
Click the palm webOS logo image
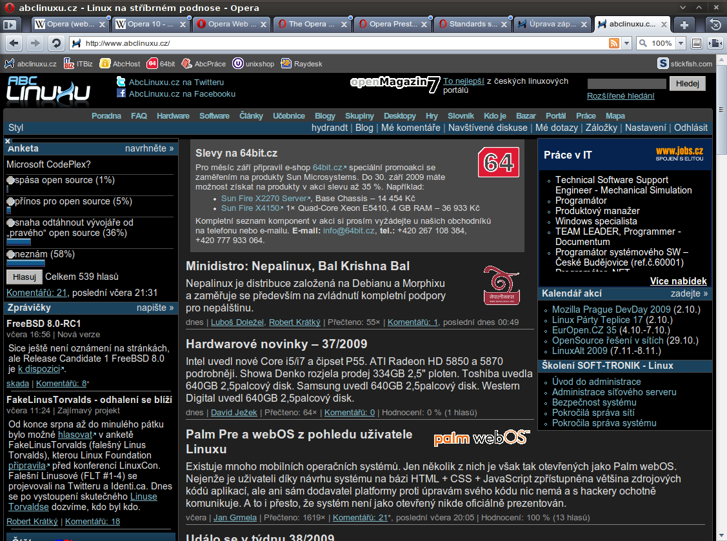pos(481,438)
